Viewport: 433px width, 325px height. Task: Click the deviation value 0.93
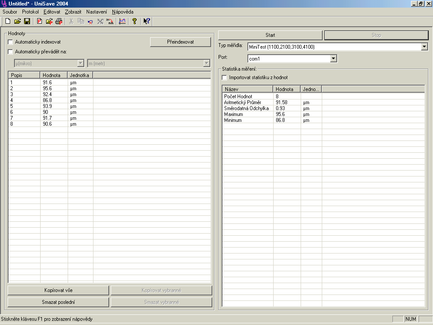pos(280,108)
